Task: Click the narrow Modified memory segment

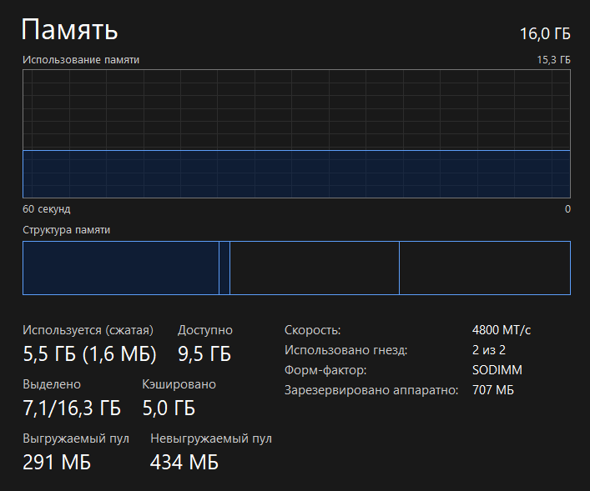Action: point(224,268)
